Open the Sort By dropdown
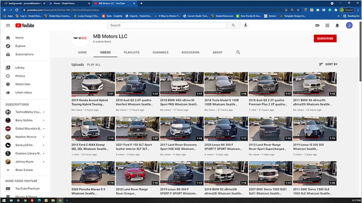362x203 pixels. tap(328, 64)
